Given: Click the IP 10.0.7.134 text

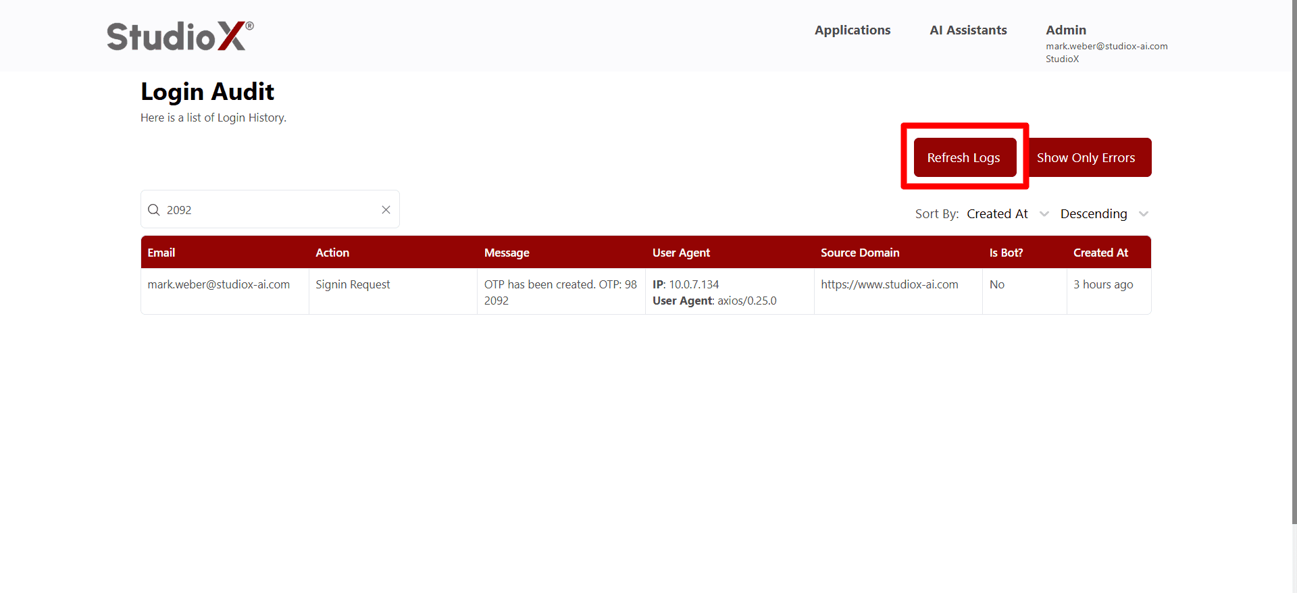Looking at the screenshot, I should pyautogui.click(x=686, y=284).
